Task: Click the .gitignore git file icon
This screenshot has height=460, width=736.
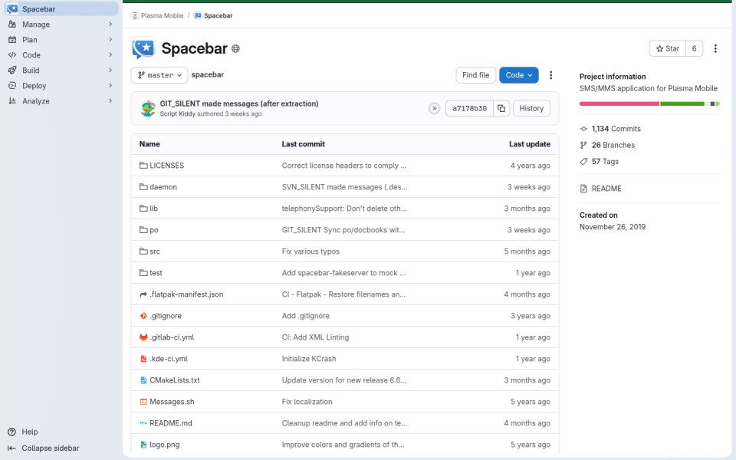Action: click(x=143, y=316)
